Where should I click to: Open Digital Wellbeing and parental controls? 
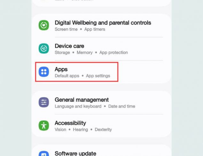[102, 25]
